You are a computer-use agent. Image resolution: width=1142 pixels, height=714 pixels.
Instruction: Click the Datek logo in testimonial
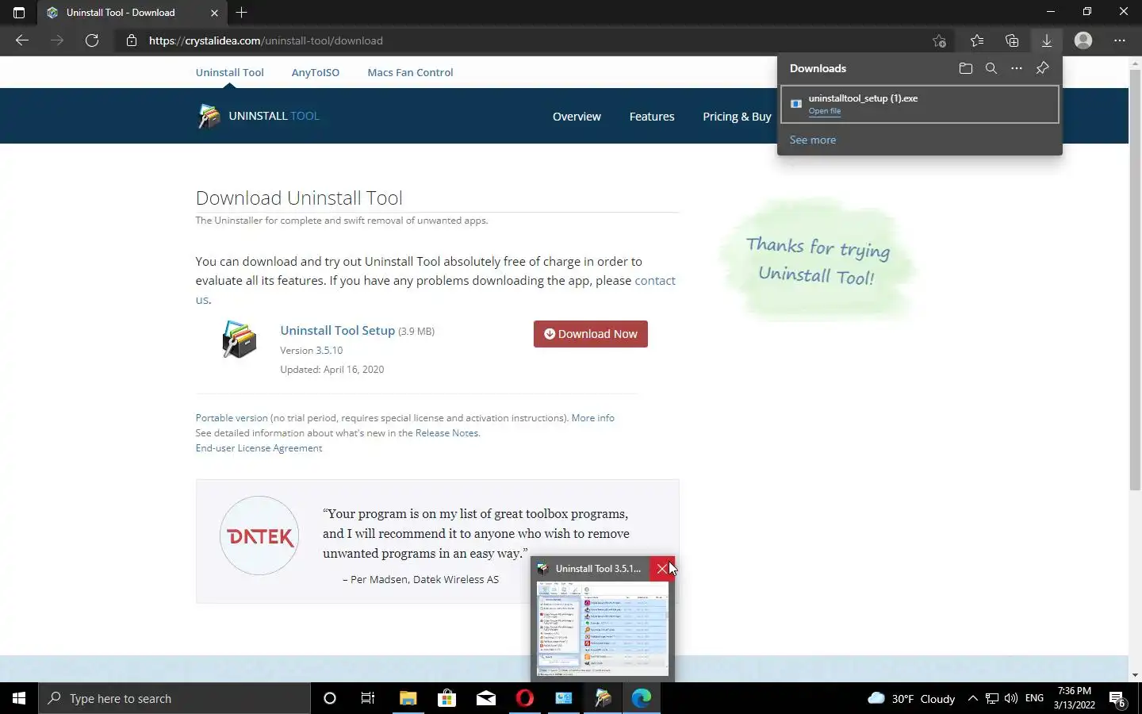(x=259, y=536)
